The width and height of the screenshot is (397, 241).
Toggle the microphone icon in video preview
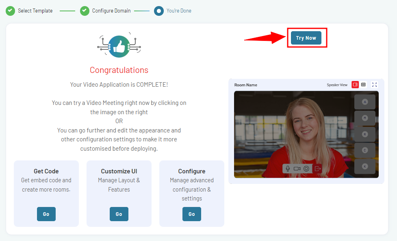coord(288,168)
